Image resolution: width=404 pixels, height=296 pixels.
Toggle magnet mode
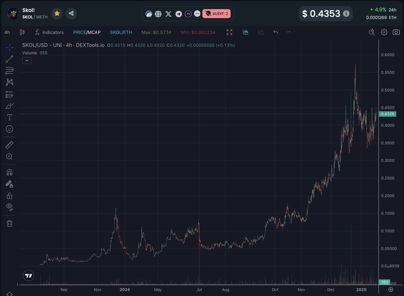click(9, 172)
